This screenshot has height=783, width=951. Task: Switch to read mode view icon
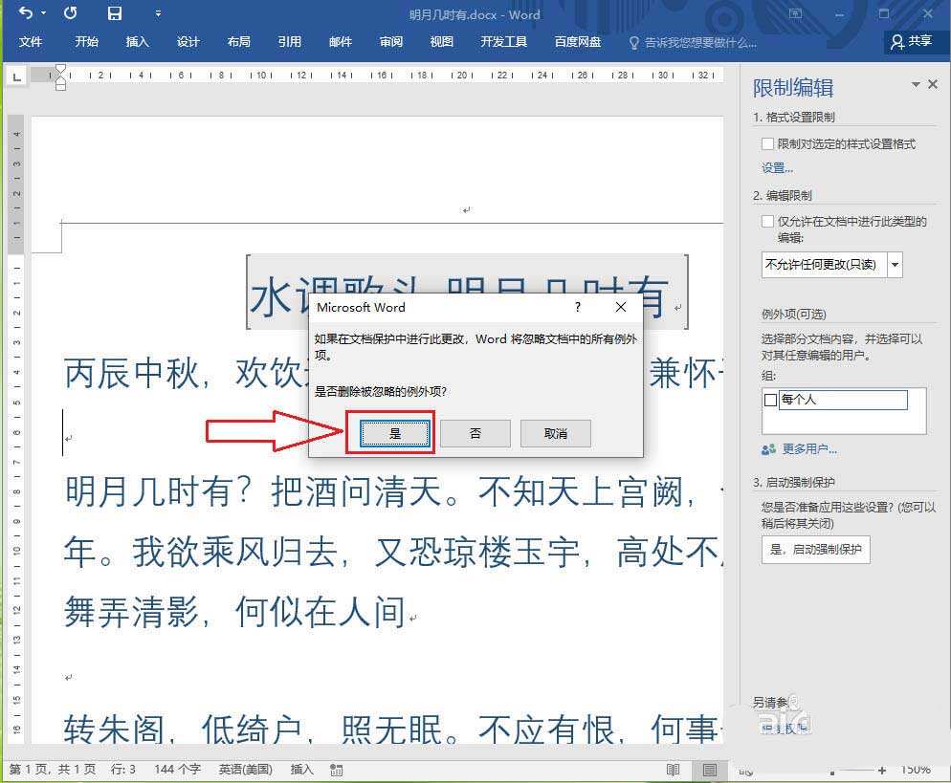pyautogui.click(x=673, y=770)
